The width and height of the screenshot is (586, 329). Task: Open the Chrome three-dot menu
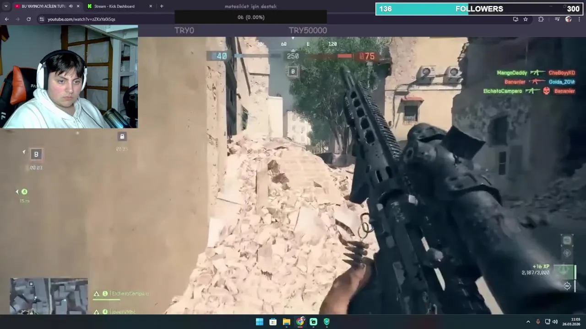point(580,19)
